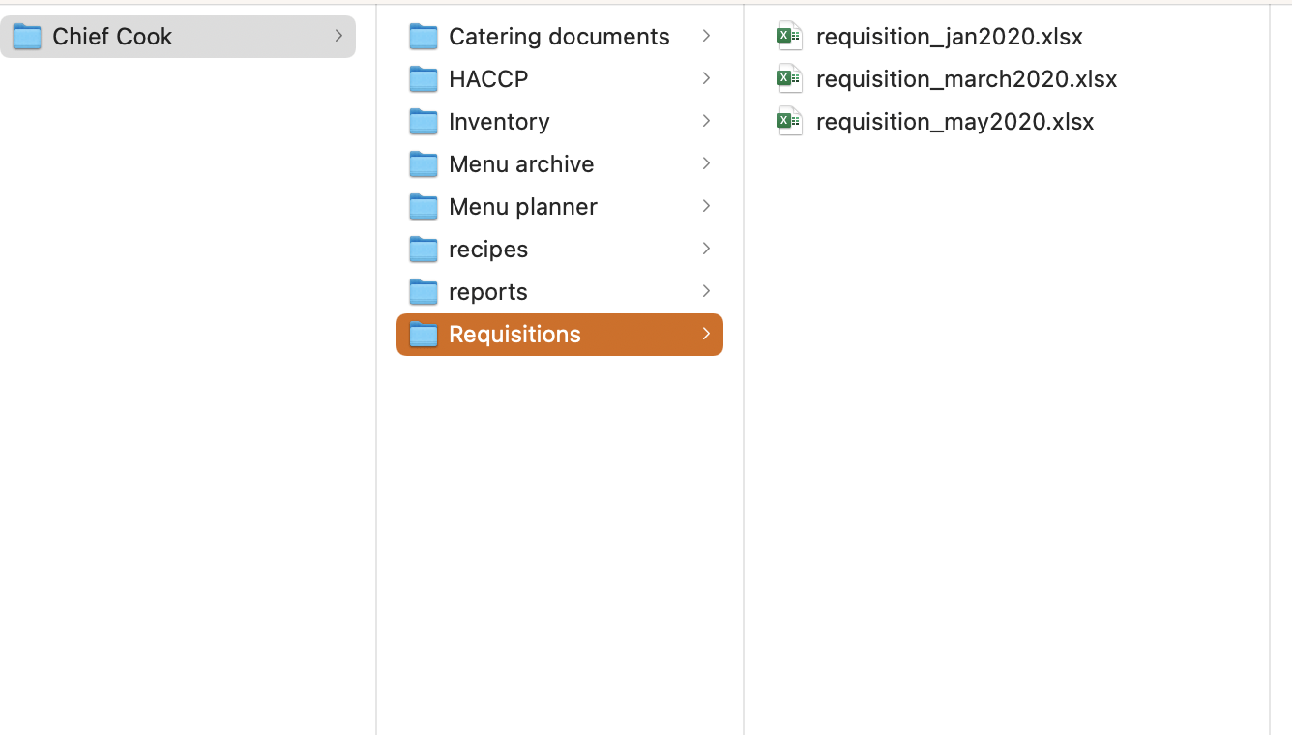1292x735 pixels.
Task: Click the Inventory folder icon
Action: (x=424, y=122)
